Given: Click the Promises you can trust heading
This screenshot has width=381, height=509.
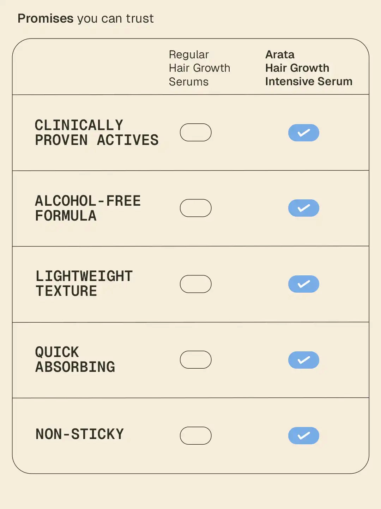Looking at the screenshot, I should point(85,18).
